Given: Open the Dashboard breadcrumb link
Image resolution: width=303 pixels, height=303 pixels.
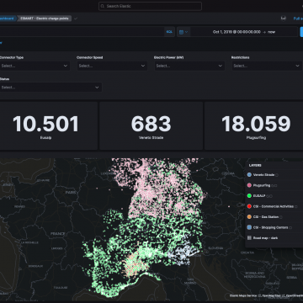Looking at the screenshot, I should click(x=6, y=19).
